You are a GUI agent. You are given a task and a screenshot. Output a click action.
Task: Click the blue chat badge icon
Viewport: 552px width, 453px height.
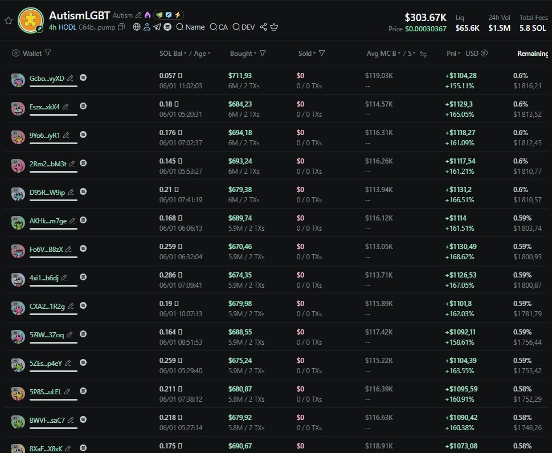click(169, 15)
